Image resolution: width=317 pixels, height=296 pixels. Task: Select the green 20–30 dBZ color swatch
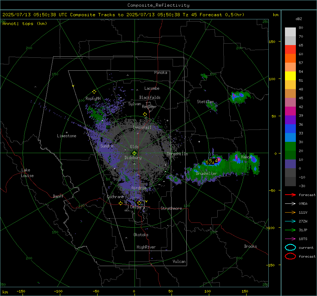290,146
